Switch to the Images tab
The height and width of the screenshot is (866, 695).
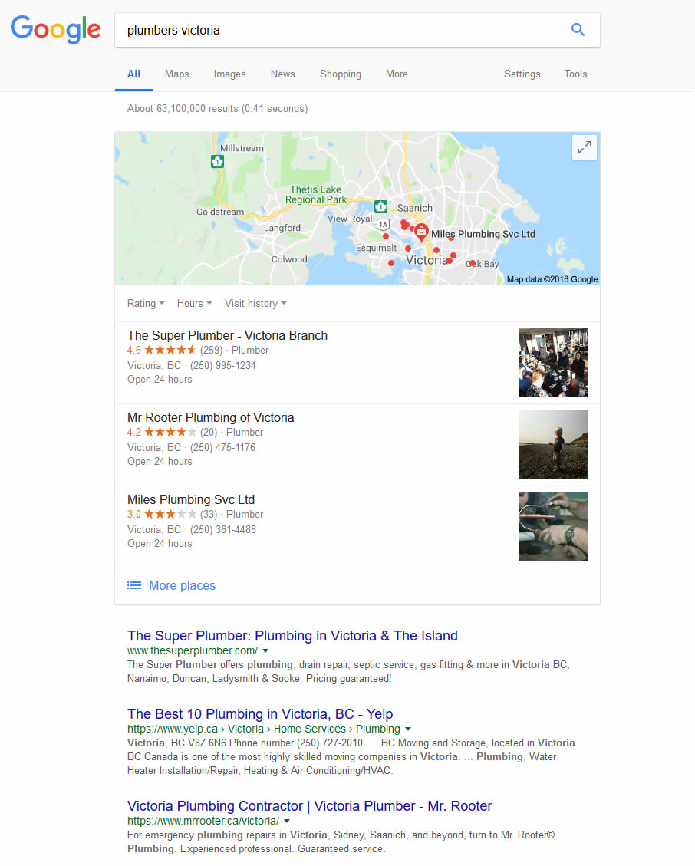pyautogui.click(x=230, y=74)
